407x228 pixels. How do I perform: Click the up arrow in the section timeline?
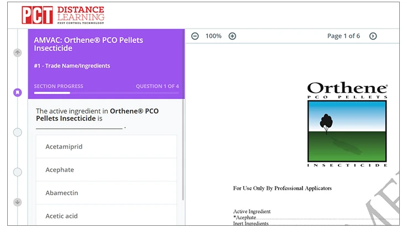click(x=18, y=53)
